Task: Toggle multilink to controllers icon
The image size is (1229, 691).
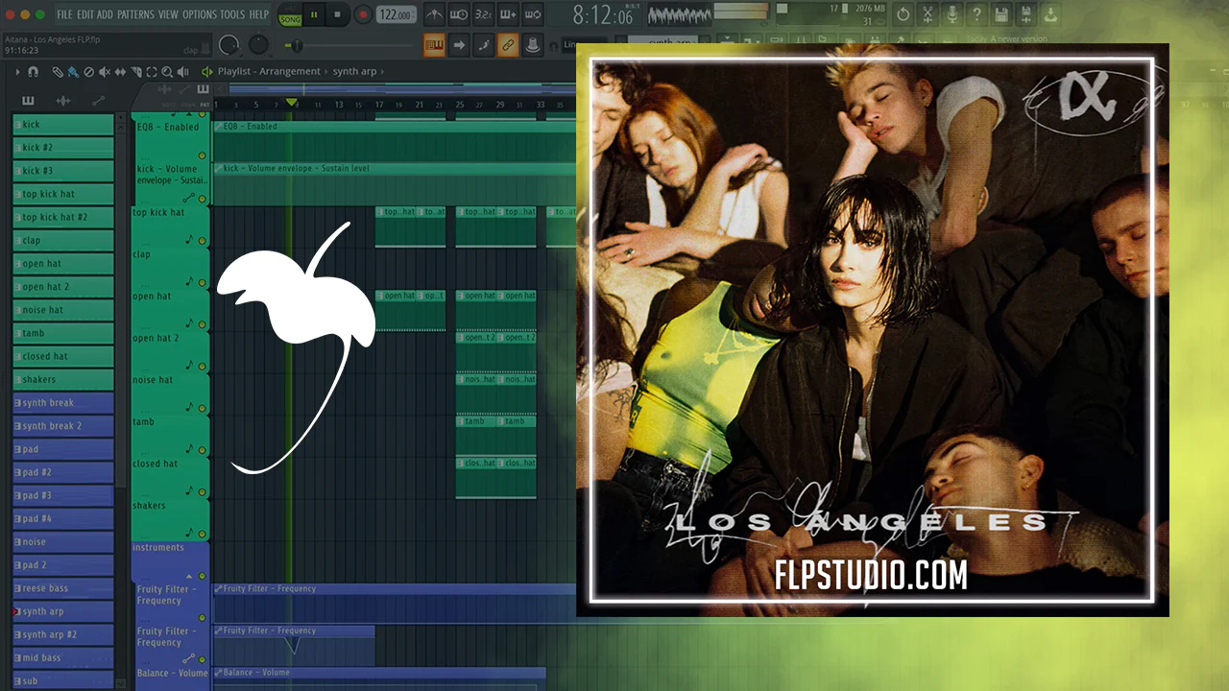Action: pyautogui.click(x=508, y=44)
